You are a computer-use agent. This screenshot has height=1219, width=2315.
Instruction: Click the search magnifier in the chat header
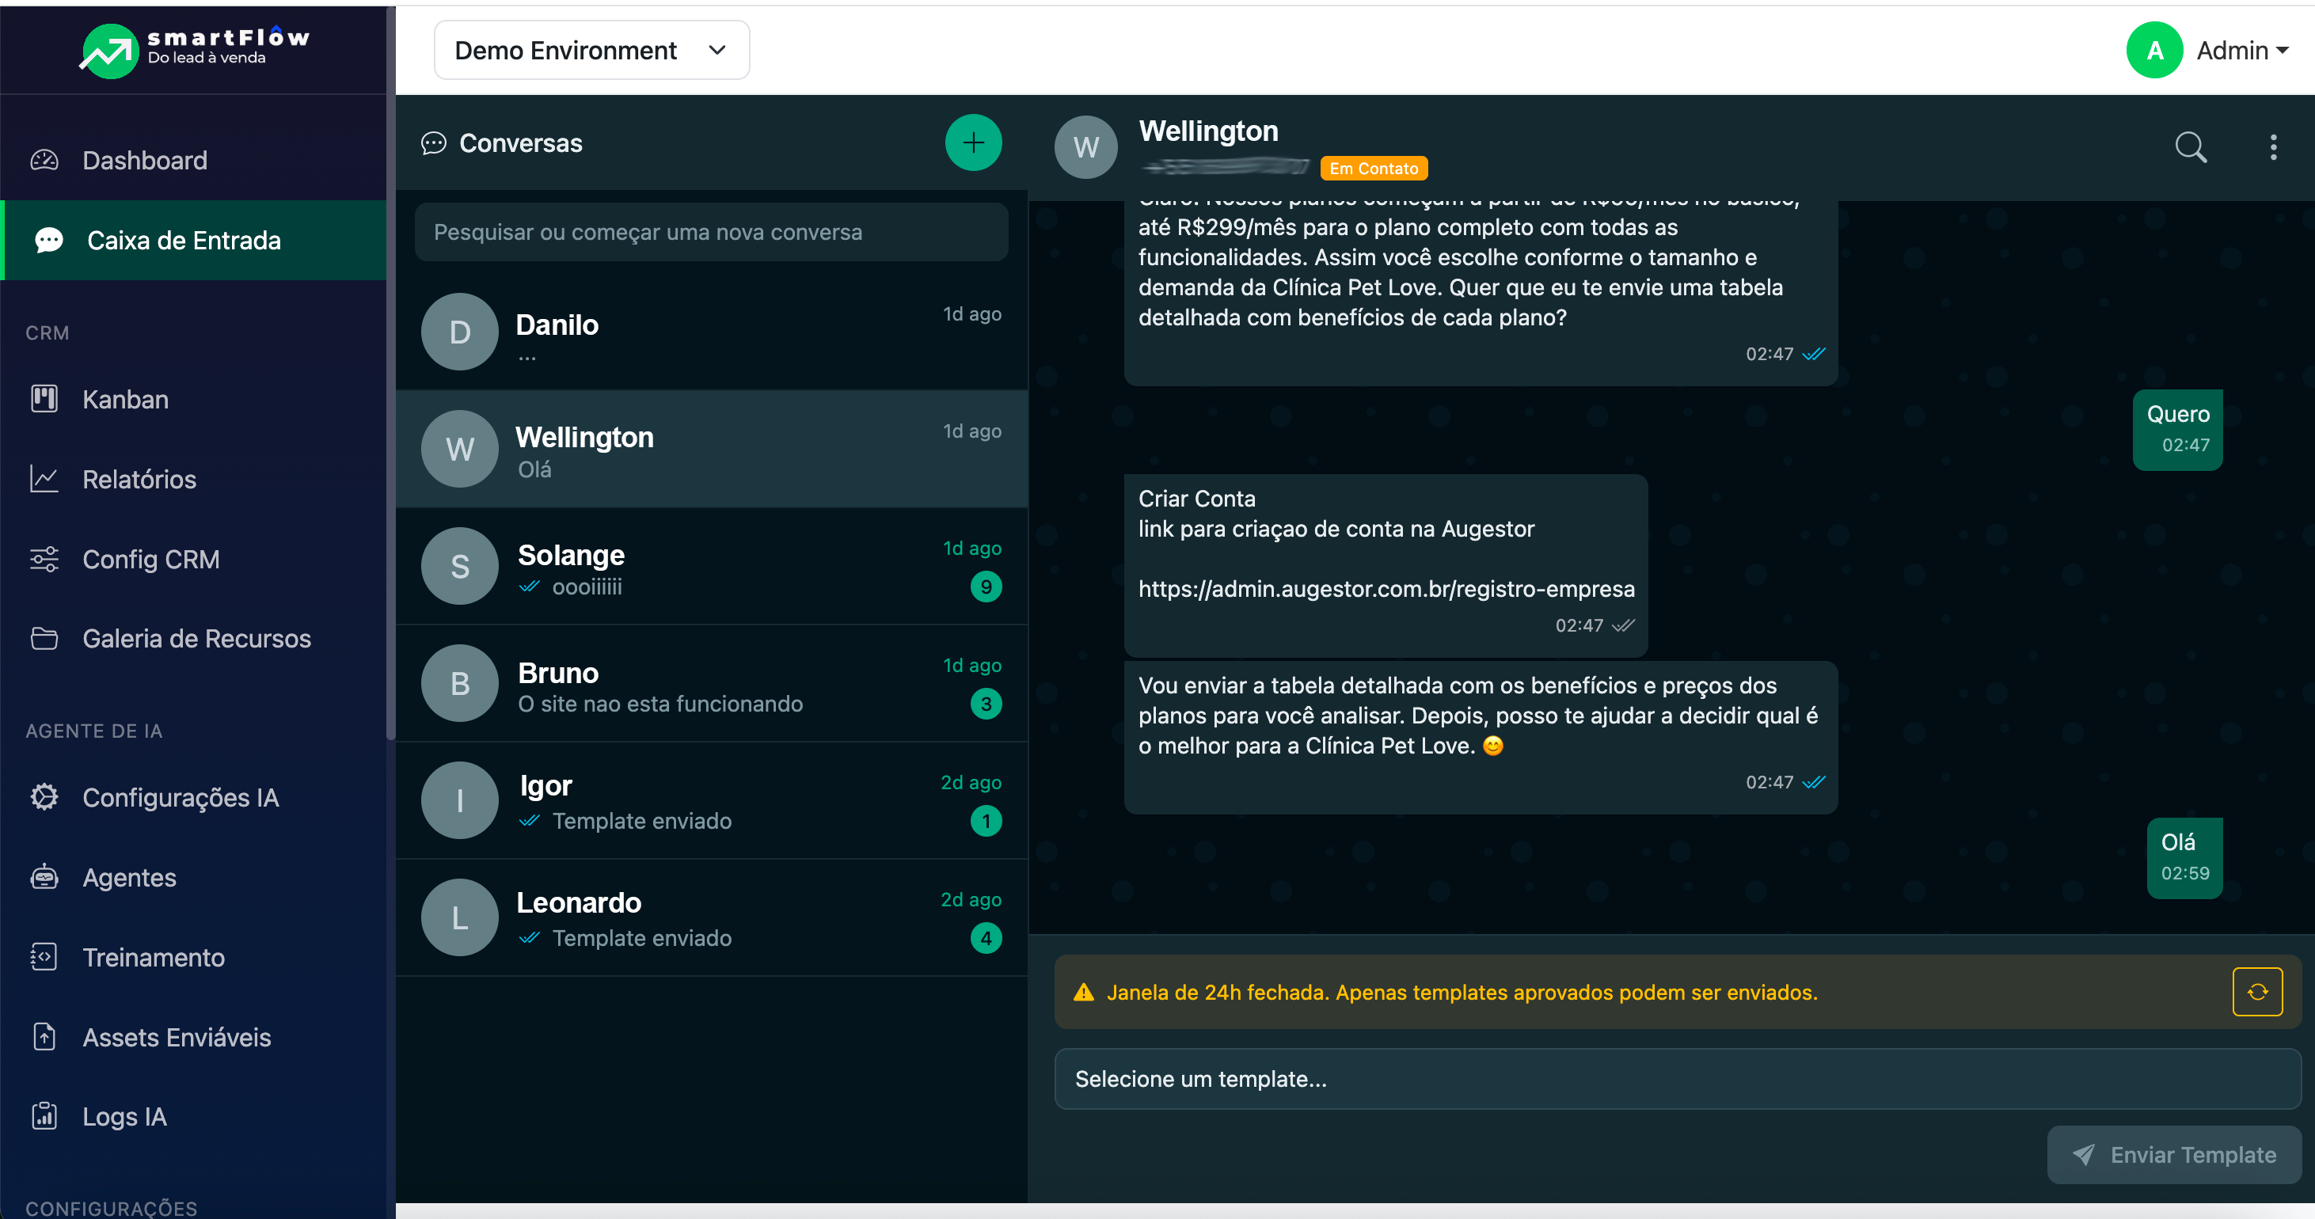point(2191,146)
